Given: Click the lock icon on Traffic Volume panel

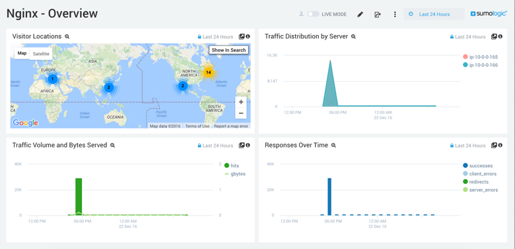Looking at the screenshot, I should click(x=199, y=146).
